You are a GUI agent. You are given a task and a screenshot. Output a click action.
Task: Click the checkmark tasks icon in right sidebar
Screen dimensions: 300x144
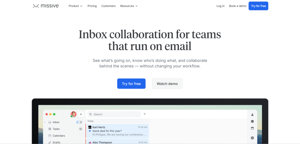(252, 121)
